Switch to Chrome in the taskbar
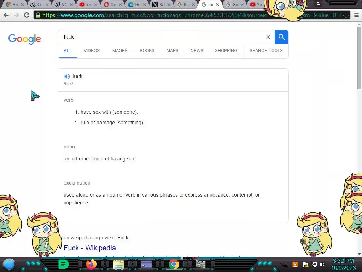Screen dimensions: 362x272 coord(174,264)
